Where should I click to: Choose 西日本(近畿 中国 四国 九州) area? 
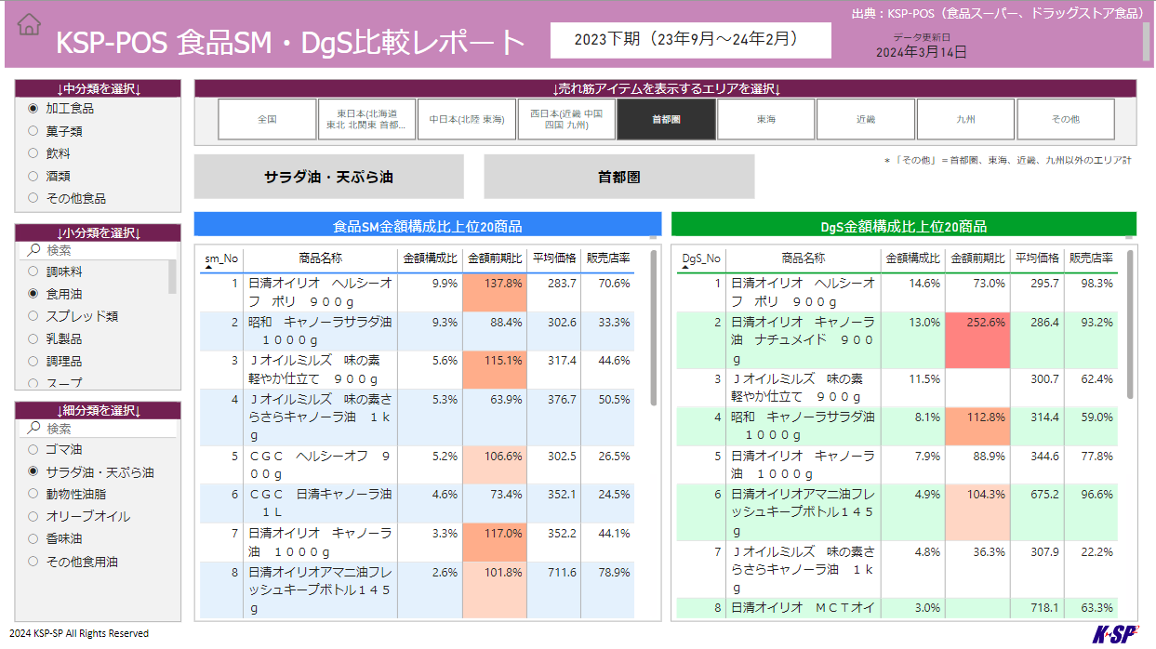(566, 119)
